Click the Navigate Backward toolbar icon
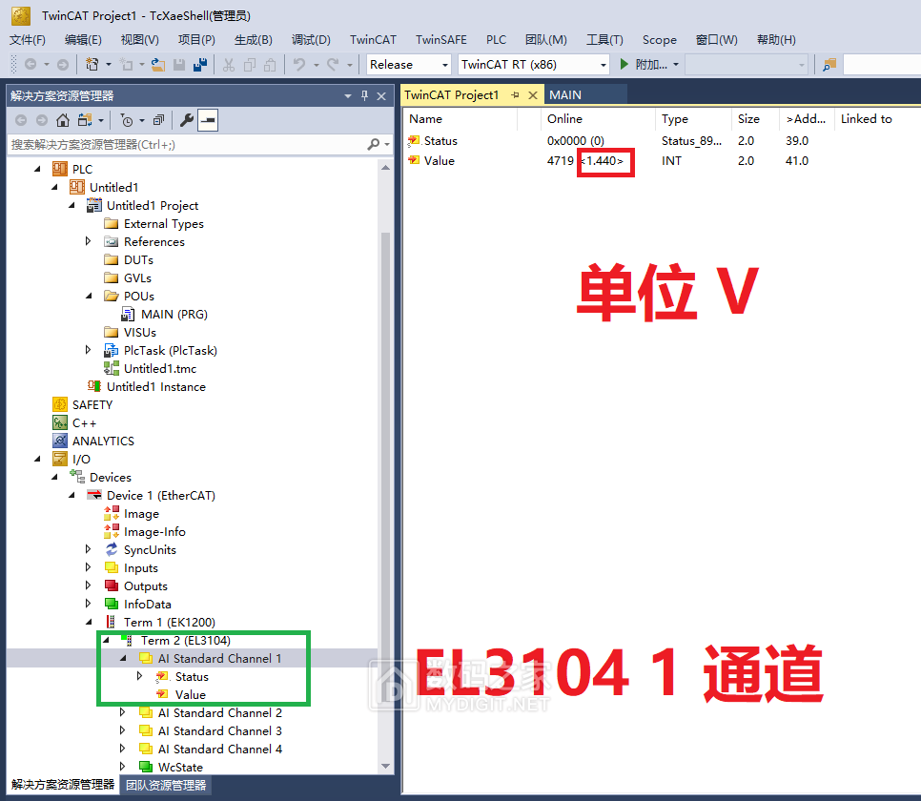The width and height of the screenshot is (921, 801). coord(31,64)
